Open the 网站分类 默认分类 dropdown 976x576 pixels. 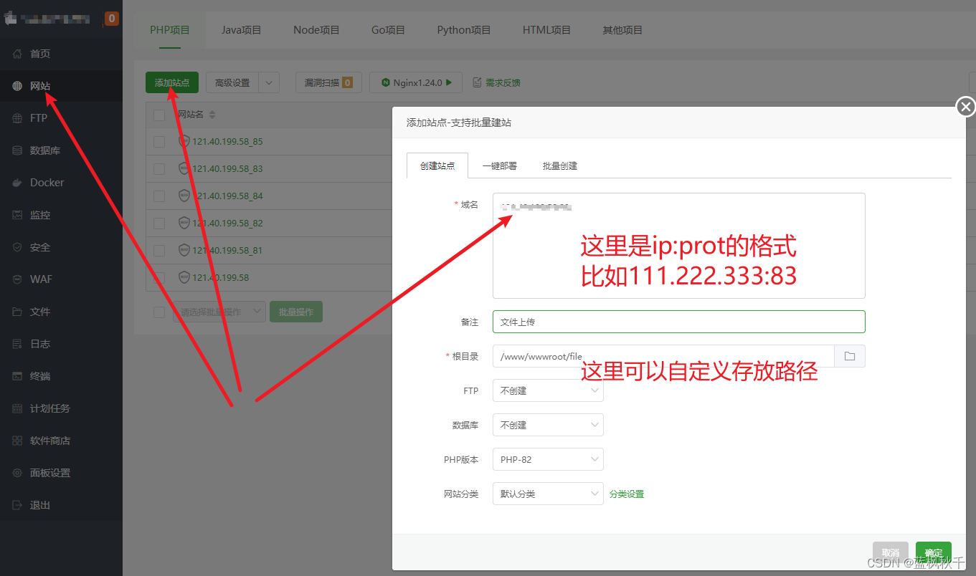click(x=548, y=494)
